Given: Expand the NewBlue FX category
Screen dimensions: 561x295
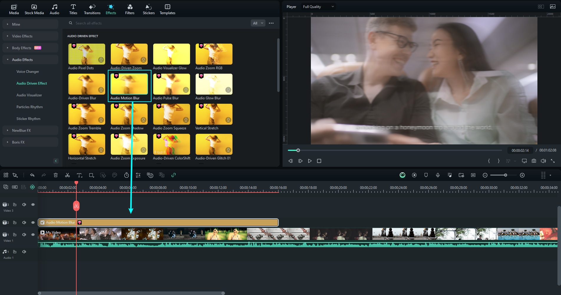Looking at the screenshot, I should coord(30,130).
